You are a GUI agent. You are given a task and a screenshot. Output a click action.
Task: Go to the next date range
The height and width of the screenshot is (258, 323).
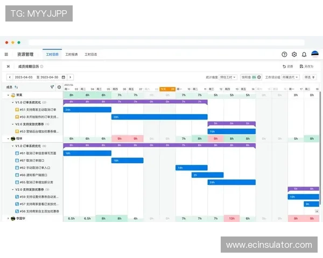(70, 77)
